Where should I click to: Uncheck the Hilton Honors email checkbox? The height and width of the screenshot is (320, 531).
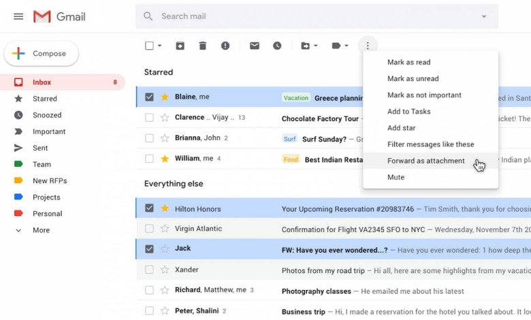pyautogui.click(x=149, y=208)
